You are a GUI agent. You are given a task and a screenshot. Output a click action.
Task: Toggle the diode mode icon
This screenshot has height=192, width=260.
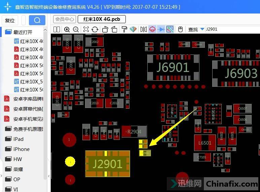click(161, 29)
